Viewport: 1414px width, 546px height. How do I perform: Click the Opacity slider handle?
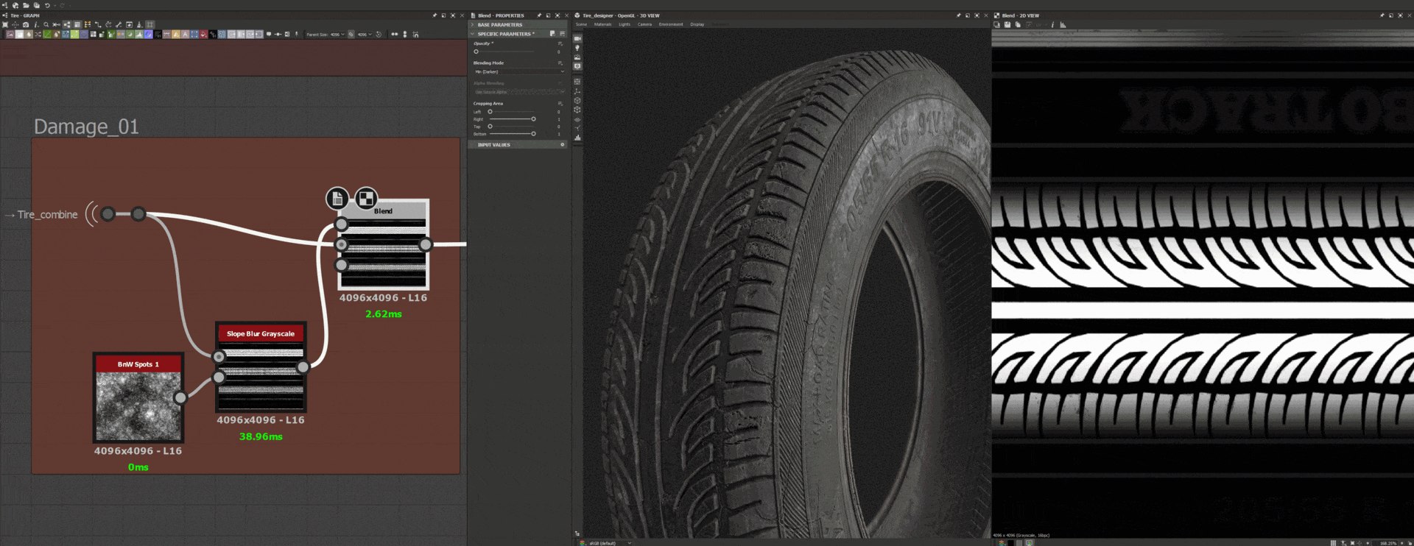click(x=476, y=52)
